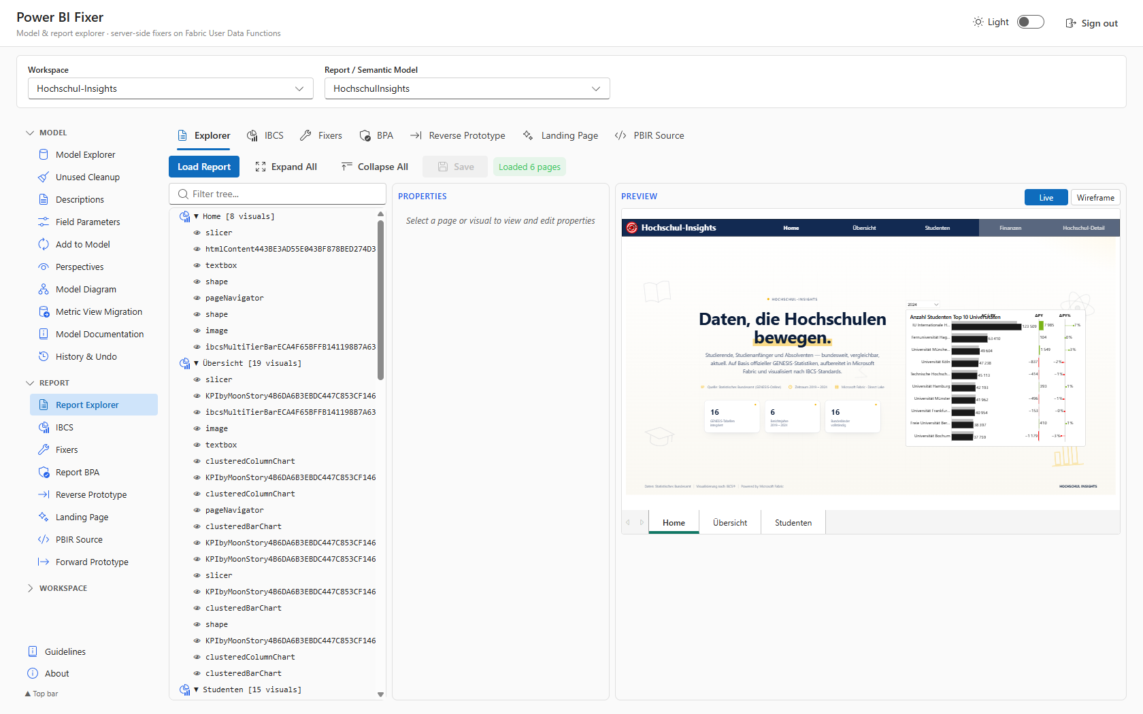
Task: Click the sidebar Landing Page sparkle icon
Action: point(44,517)
